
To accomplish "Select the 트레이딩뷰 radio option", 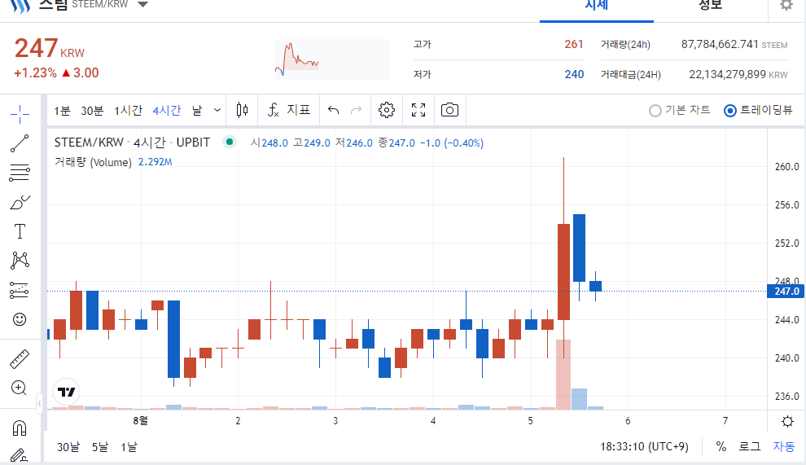I will point(758,110).
